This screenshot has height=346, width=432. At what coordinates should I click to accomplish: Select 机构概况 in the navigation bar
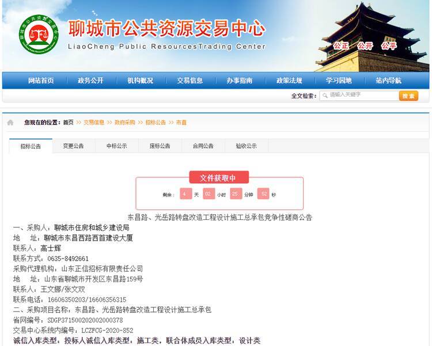pyautogui.click(x=140, y=81)
